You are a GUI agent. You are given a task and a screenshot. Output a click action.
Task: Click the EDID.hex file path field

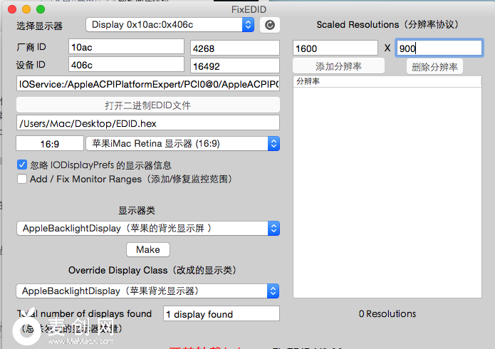point(148,123)
